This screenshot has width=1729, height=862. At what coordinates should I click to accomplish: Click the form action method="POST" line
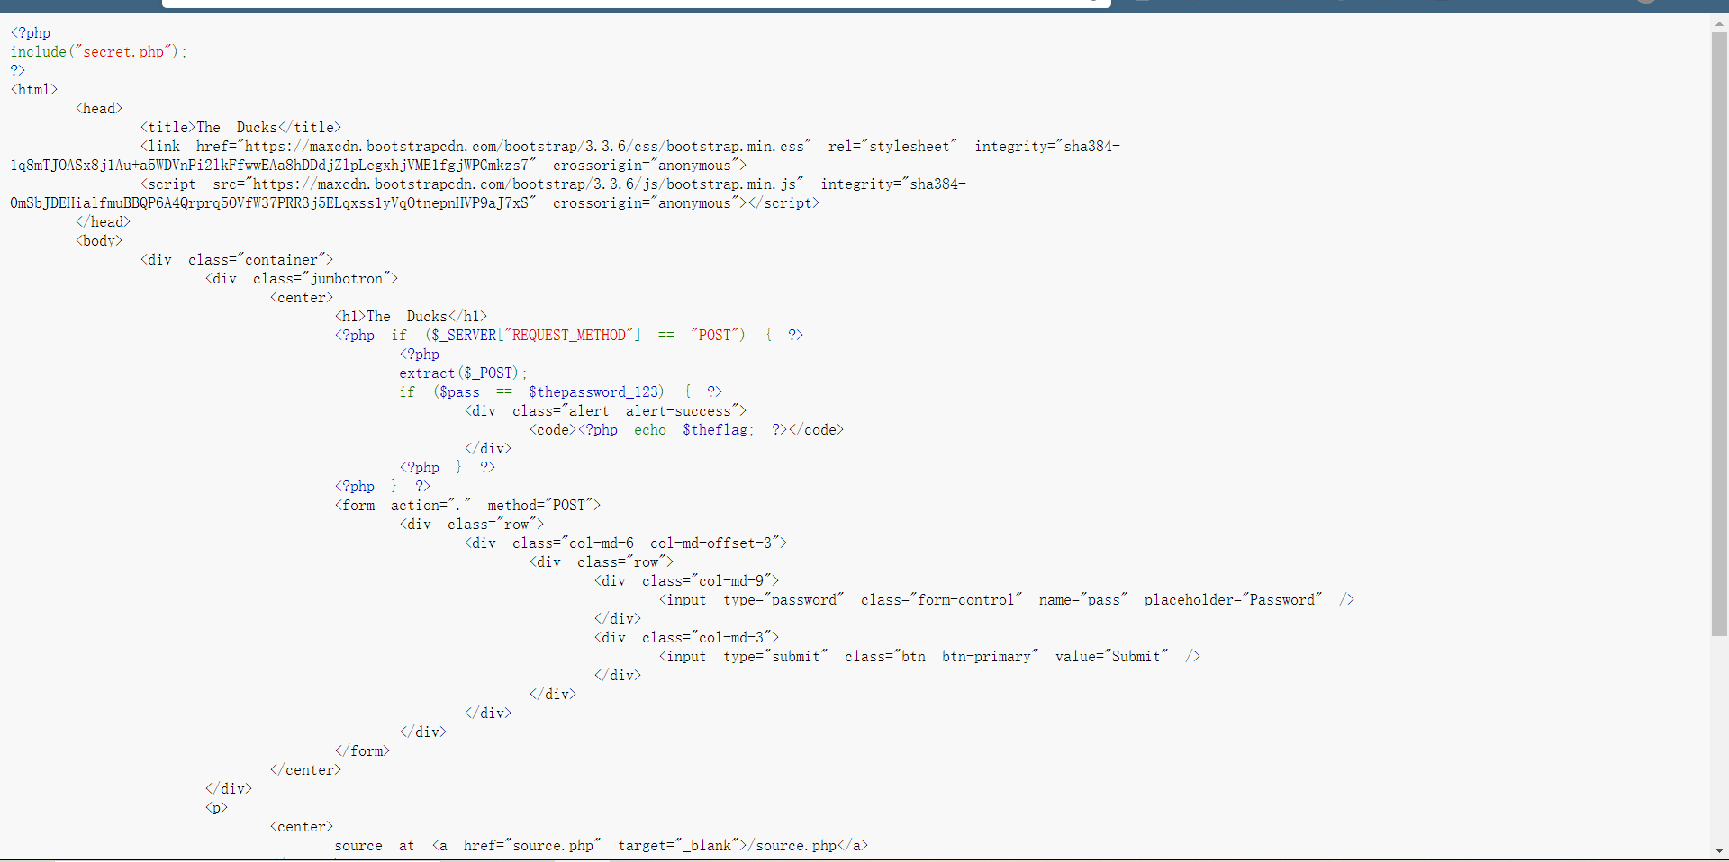(x=467, y=505)
